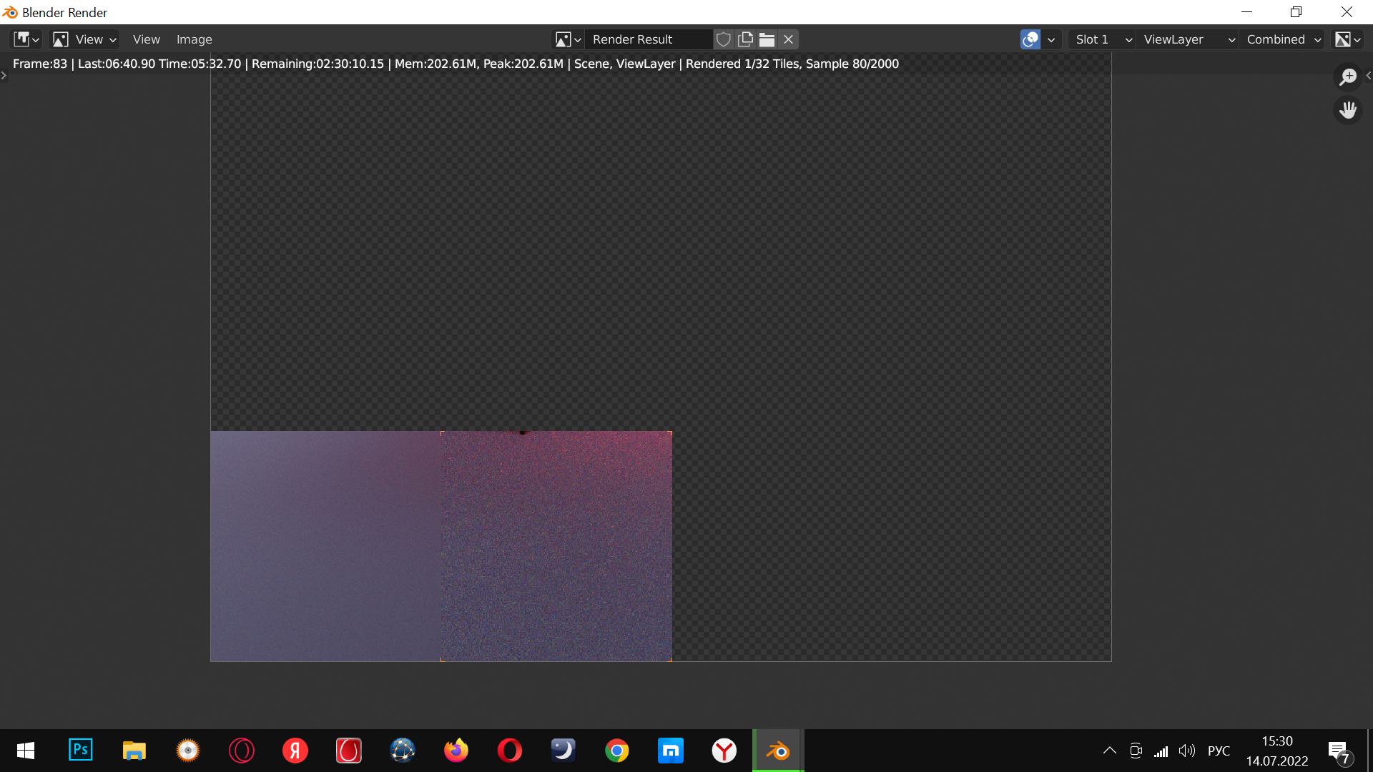Unlink the Render Result image

coord(788,39)
